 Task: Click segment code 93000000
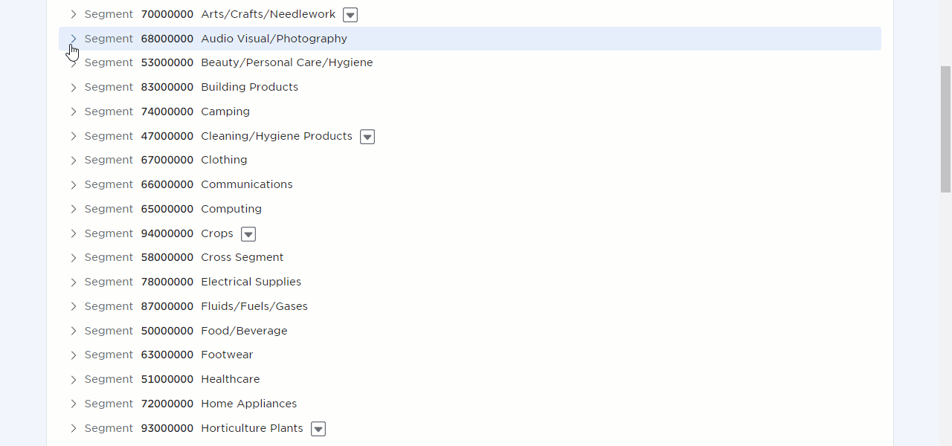click(x=167, y=428)
